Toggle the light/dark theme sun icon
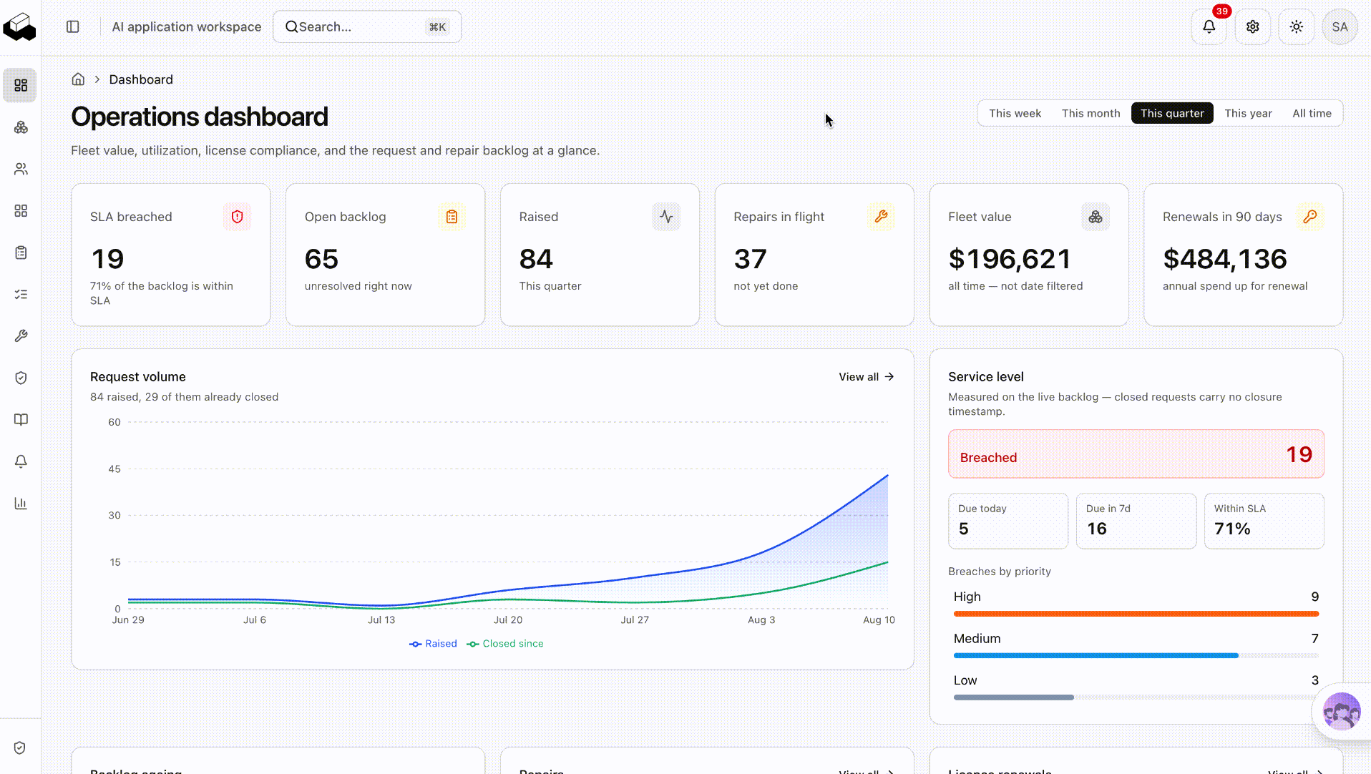The width and height of the screenshot is (1371, 774). [1297, 26]
